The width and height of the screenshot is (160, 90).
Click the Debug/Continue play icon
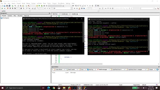click(x=73, y=6)
